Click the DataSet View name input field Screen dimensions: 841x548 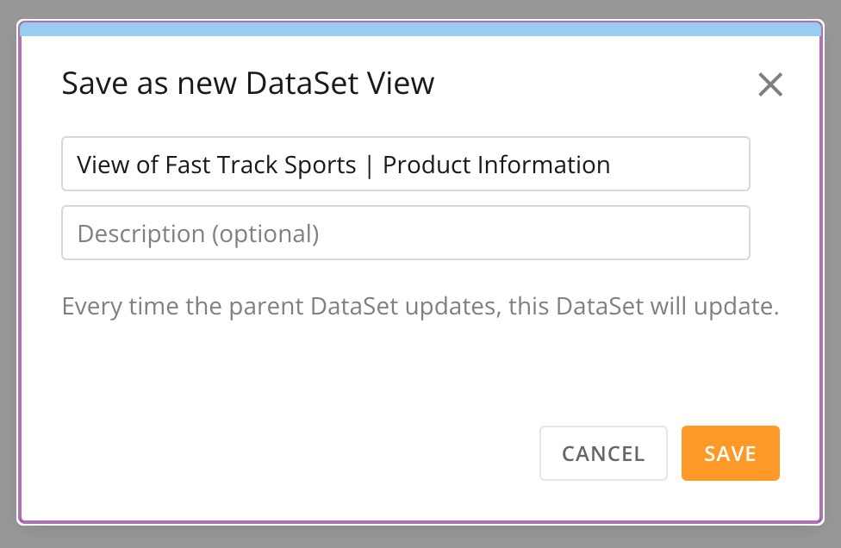(405, 164)
